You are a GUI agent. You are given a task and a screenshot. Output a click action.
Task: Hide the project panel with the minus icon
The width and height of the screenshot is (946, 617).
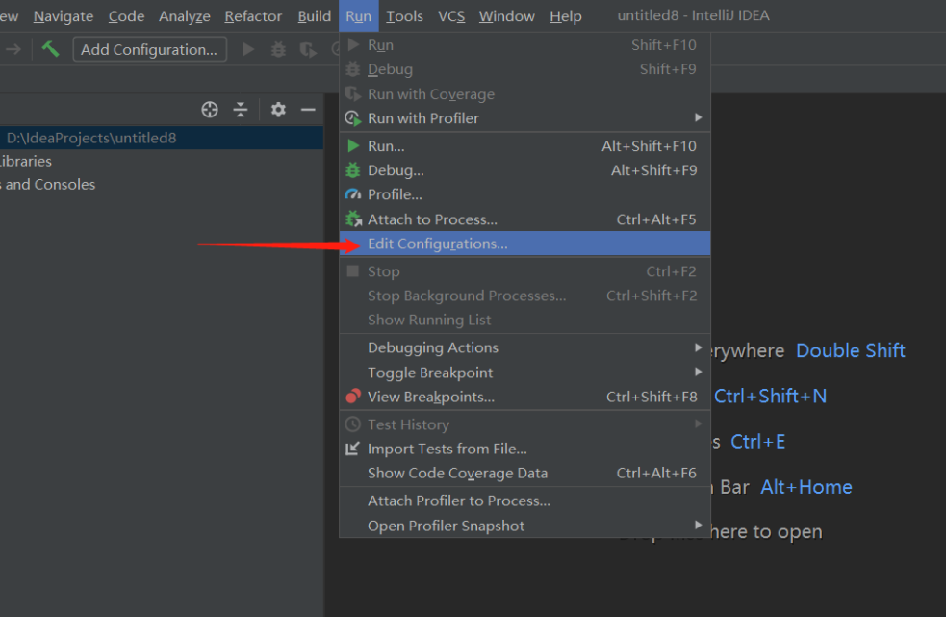click(308, 110)
